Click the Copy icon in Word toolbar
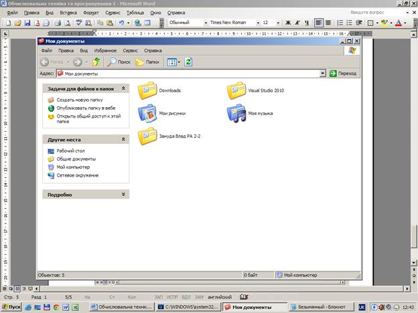418x313 pixels. pos(100,23)
